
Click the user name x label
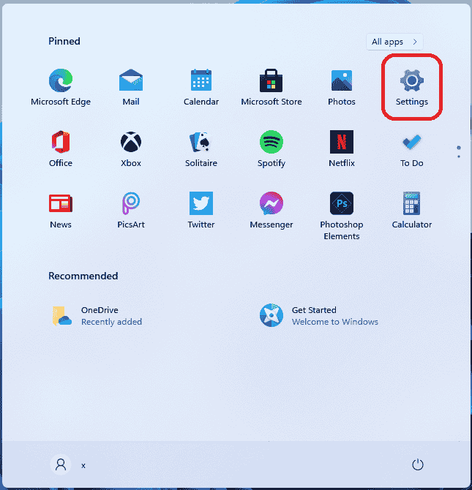tap(83, 466)
